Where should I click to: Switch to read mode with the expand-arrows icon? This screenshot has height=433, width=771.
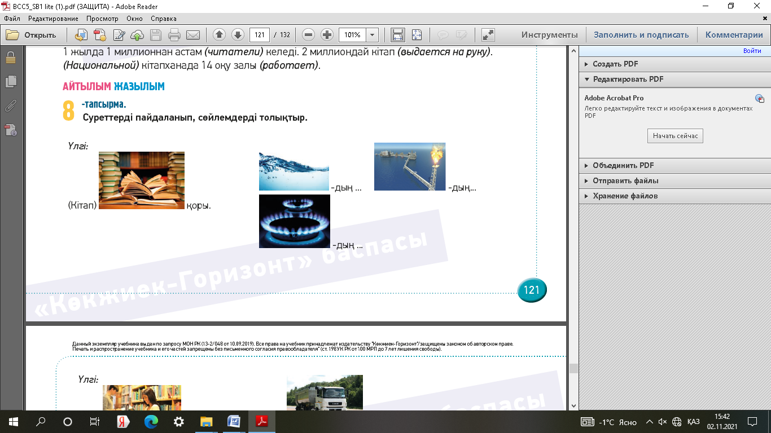(488, 35)
